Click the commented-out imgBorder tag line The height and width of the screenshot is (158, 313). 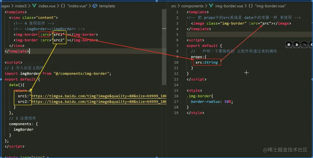click(x=49, y=29)
